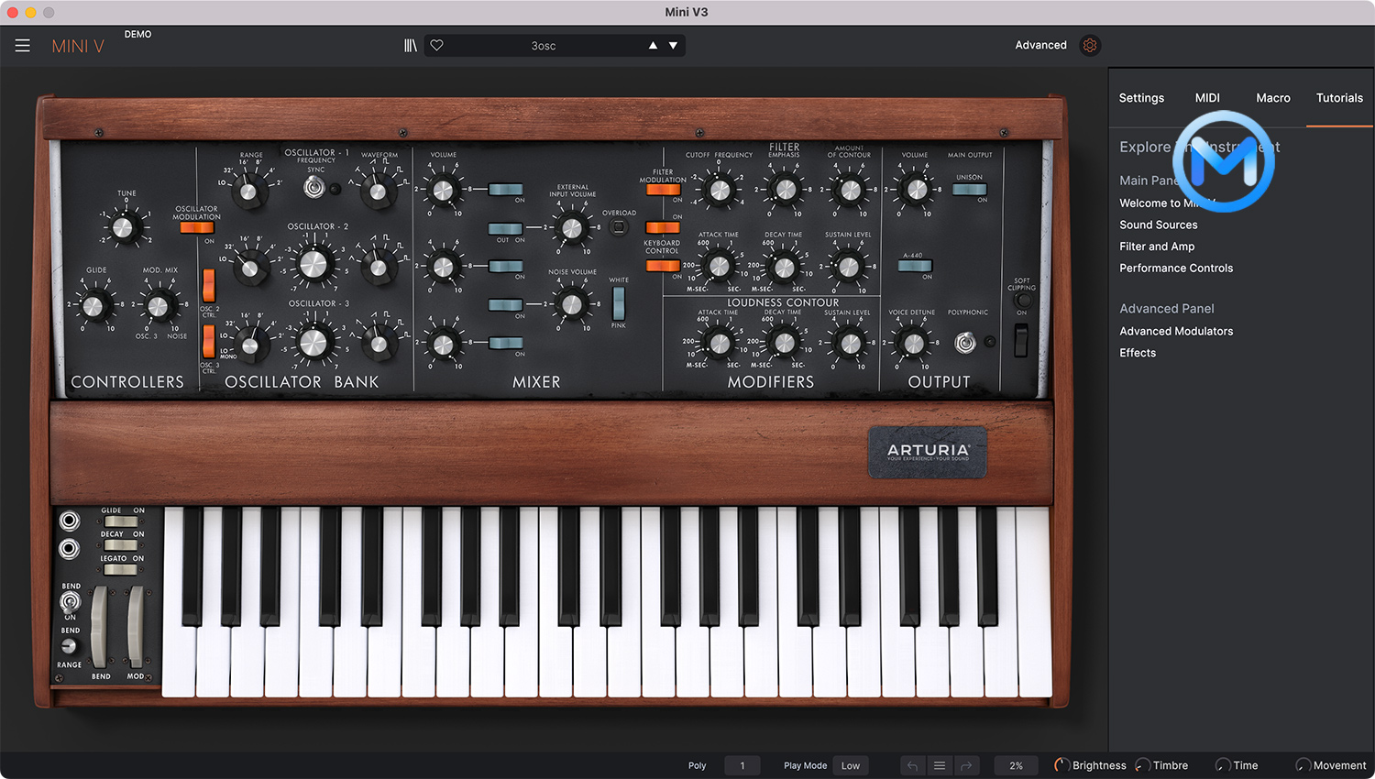This screenshot has width=1375, height=779.
Task: Click the Amount of Contour knob
Action: pyautogui.click(x=850, y=190)
